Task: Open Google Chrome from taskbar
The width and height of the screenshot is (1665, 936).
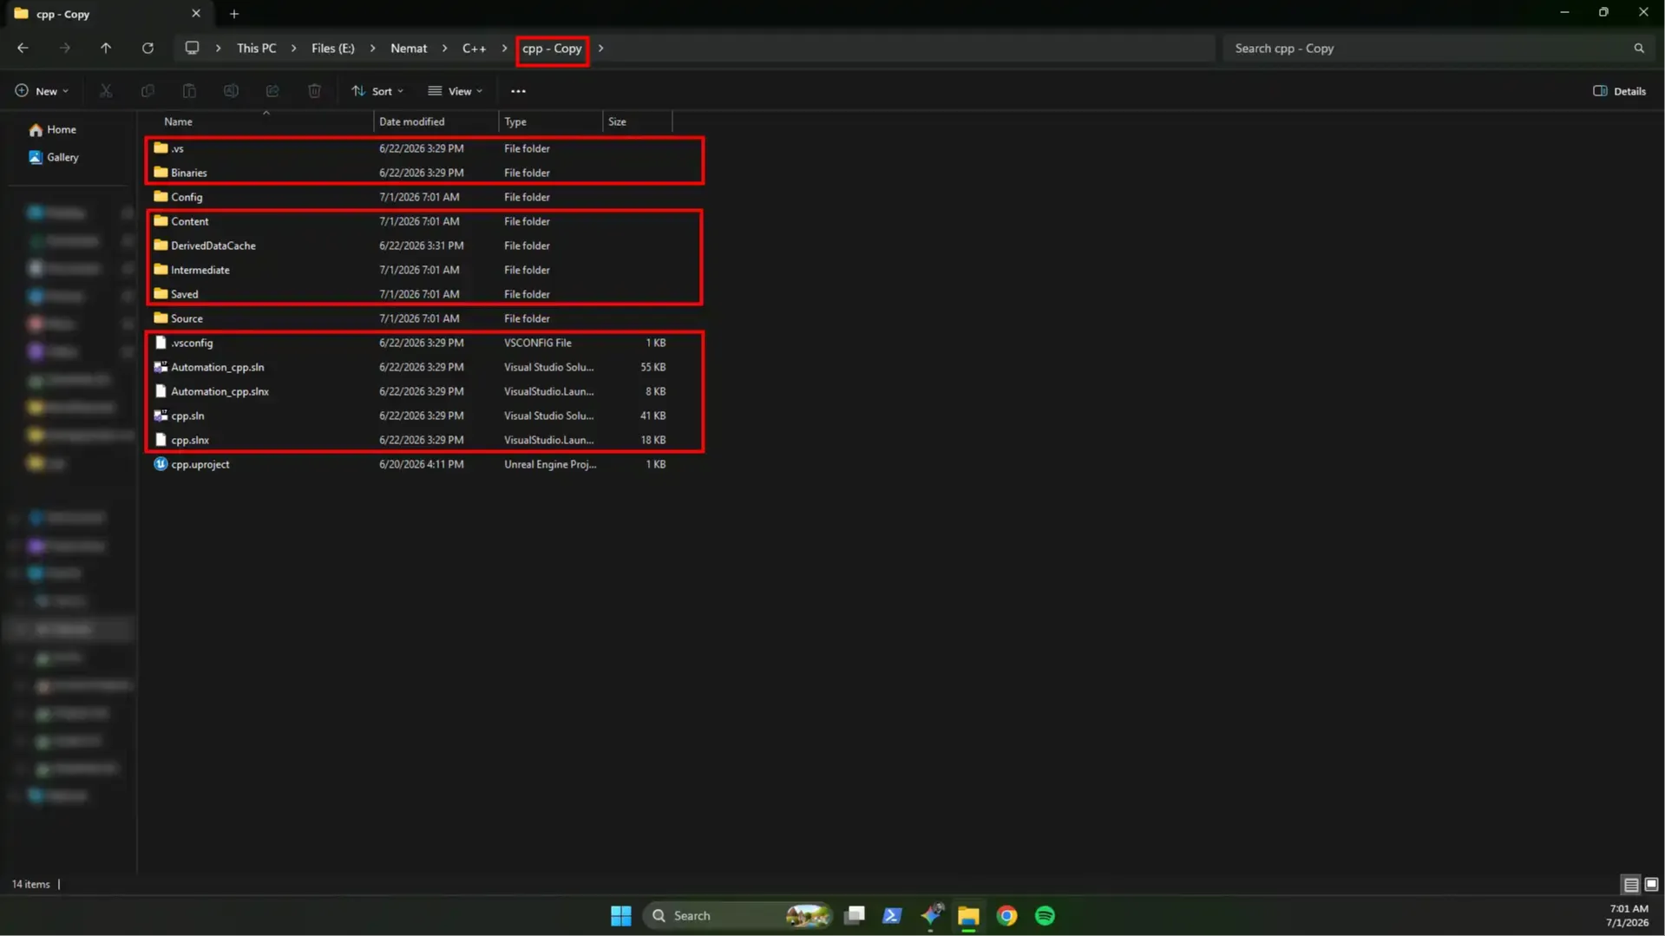Action: tap(1006, 916)
